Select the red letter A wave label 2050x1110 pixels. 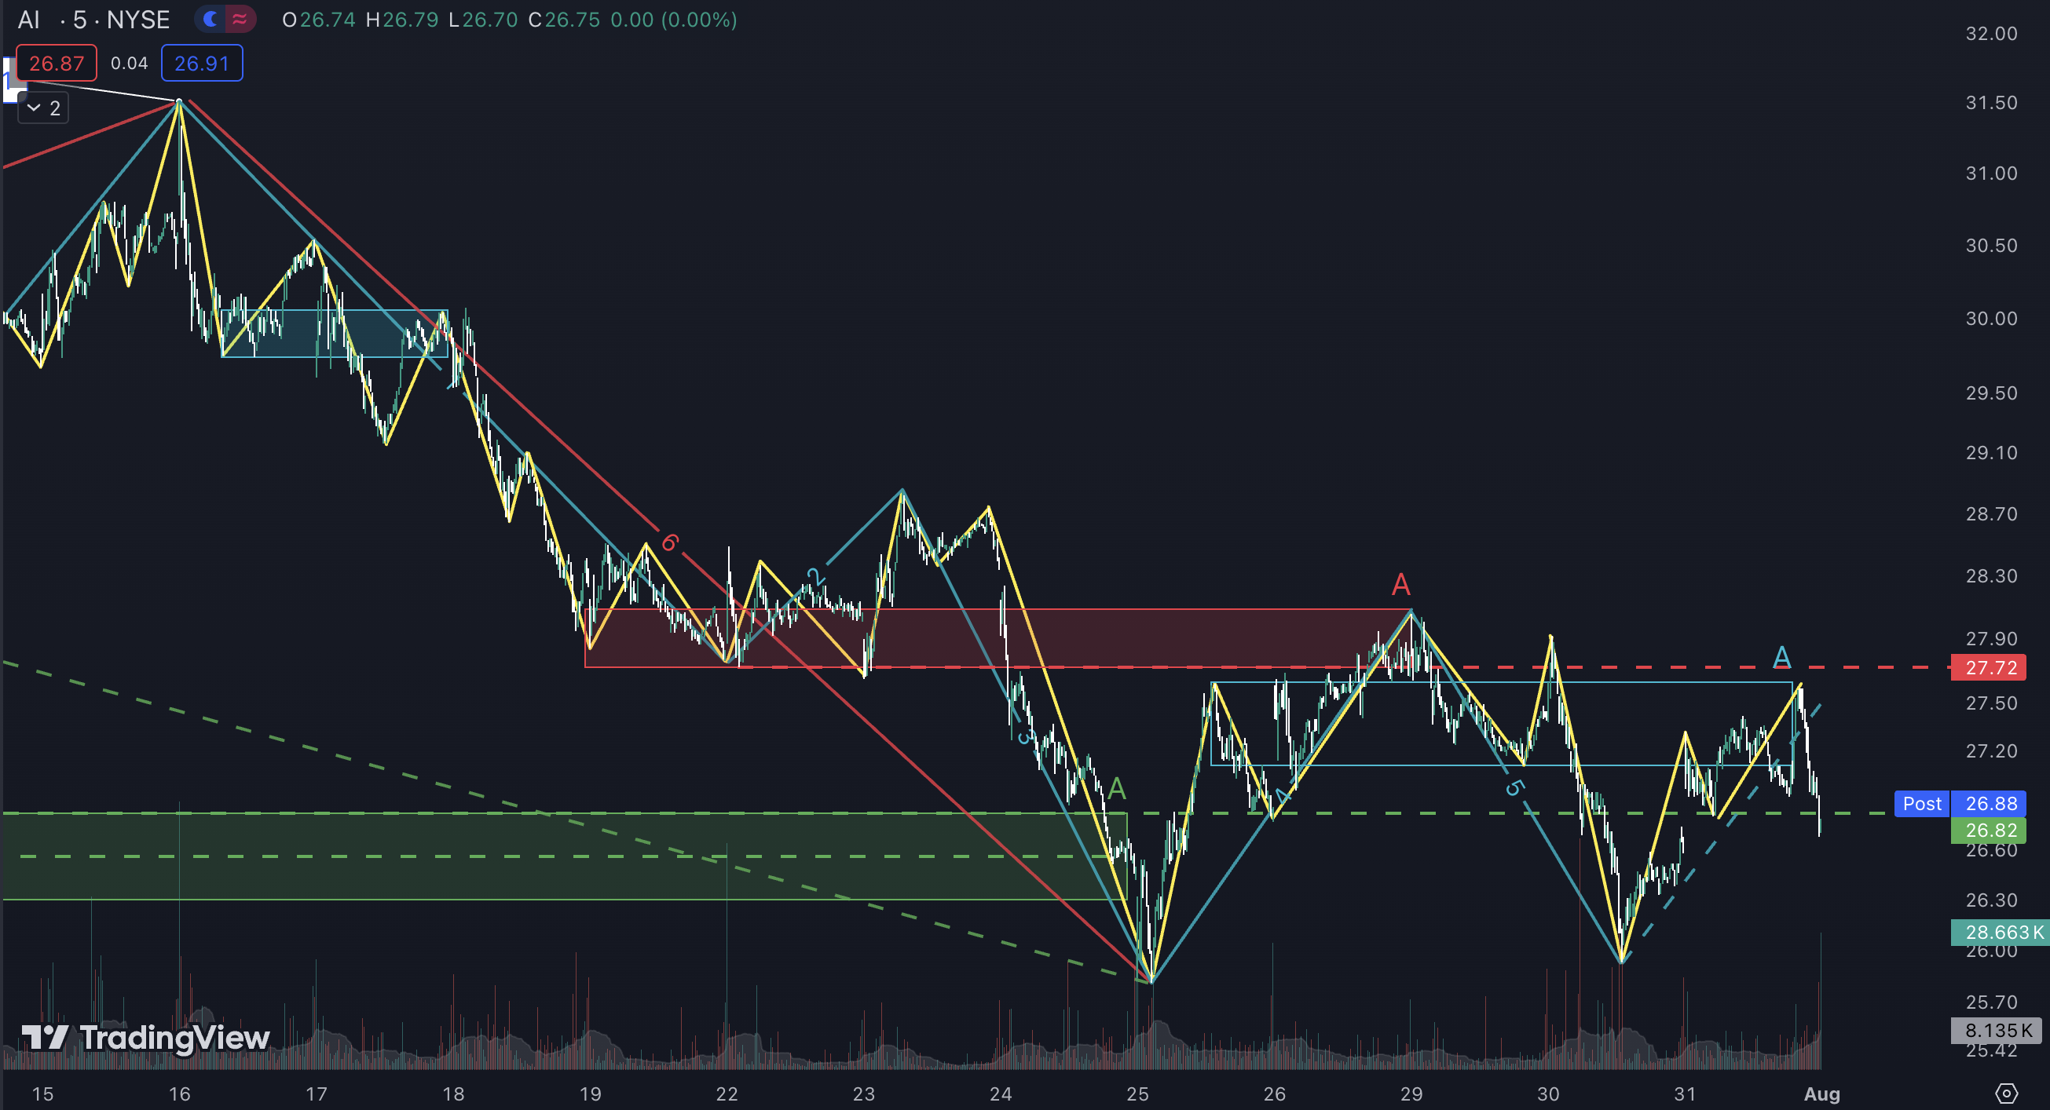[1400, 584]
